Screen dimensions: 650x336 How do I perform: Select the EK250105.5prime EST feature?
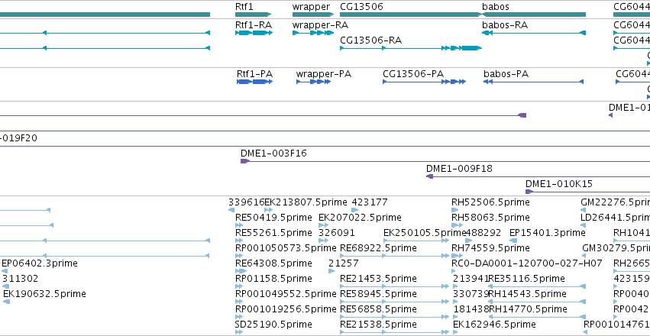click(416, 241)
